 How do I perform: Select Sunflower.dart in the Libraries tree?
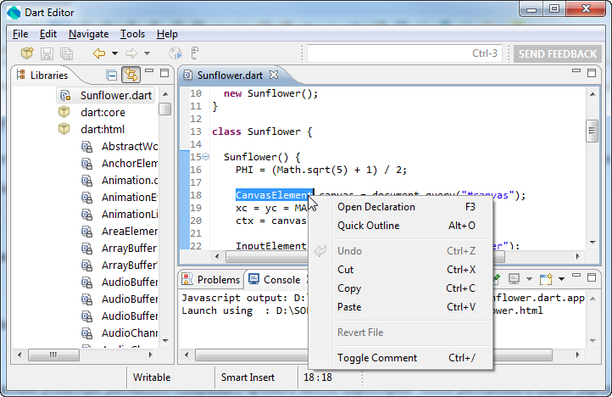pos(106,95)
